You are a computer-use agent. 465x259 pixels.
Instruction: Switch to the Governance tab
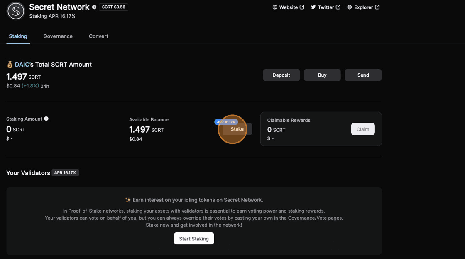click(58, 36)
